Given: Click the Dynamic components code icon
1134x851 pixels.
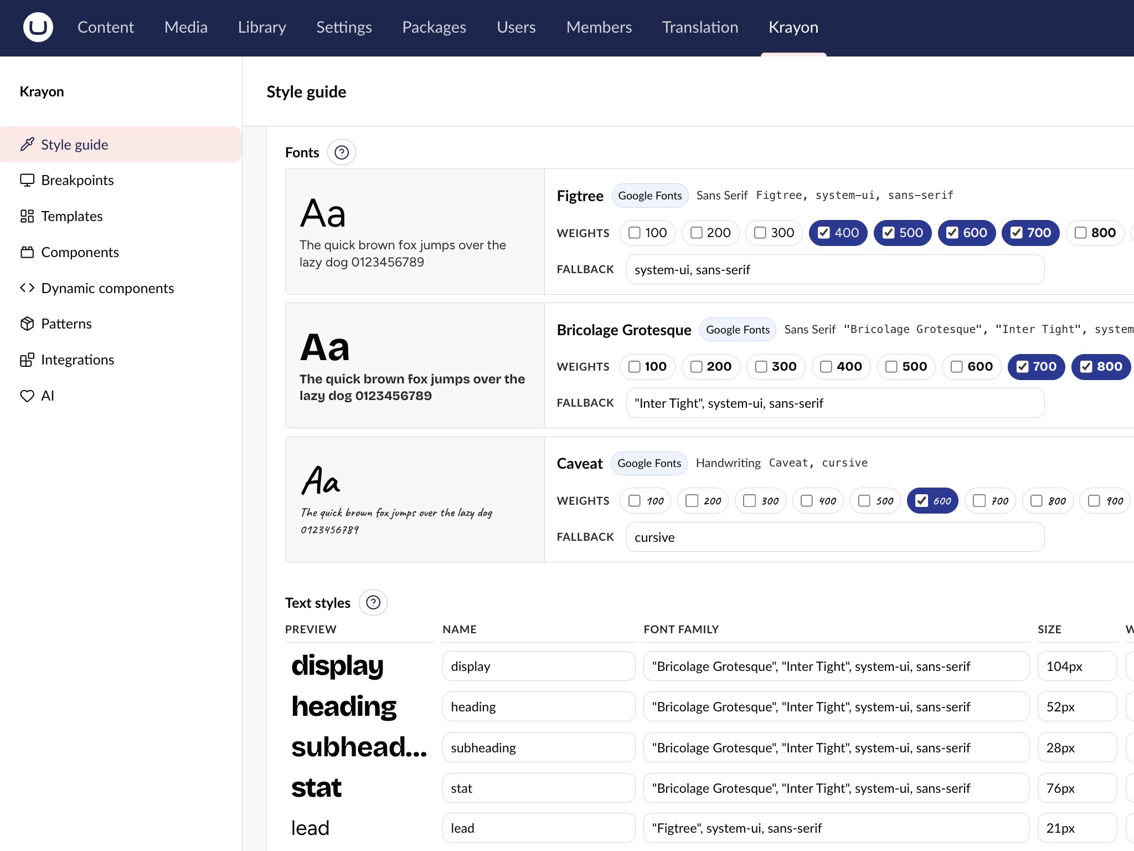Looking at the screenshot, I should (x=27, y=288).
